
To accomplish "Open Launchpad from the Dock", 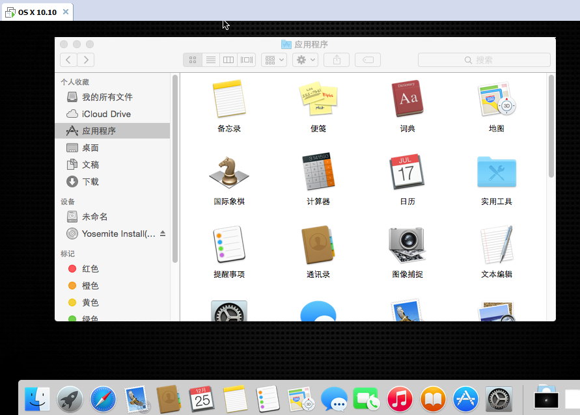I will pyautogui.click(x=70, y=399).
